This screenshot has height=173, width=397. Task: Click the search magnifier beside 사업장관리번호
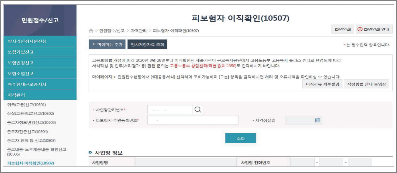coord(197,109)
